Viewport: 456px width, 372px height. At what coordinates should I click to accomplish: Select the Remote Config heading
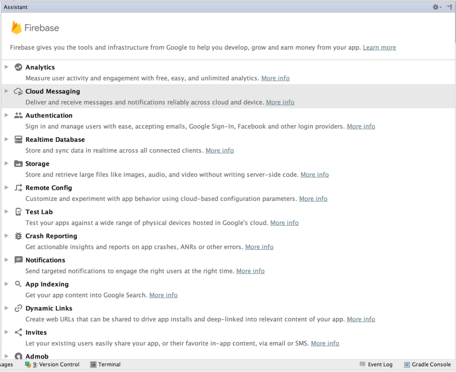coord(49,188)
